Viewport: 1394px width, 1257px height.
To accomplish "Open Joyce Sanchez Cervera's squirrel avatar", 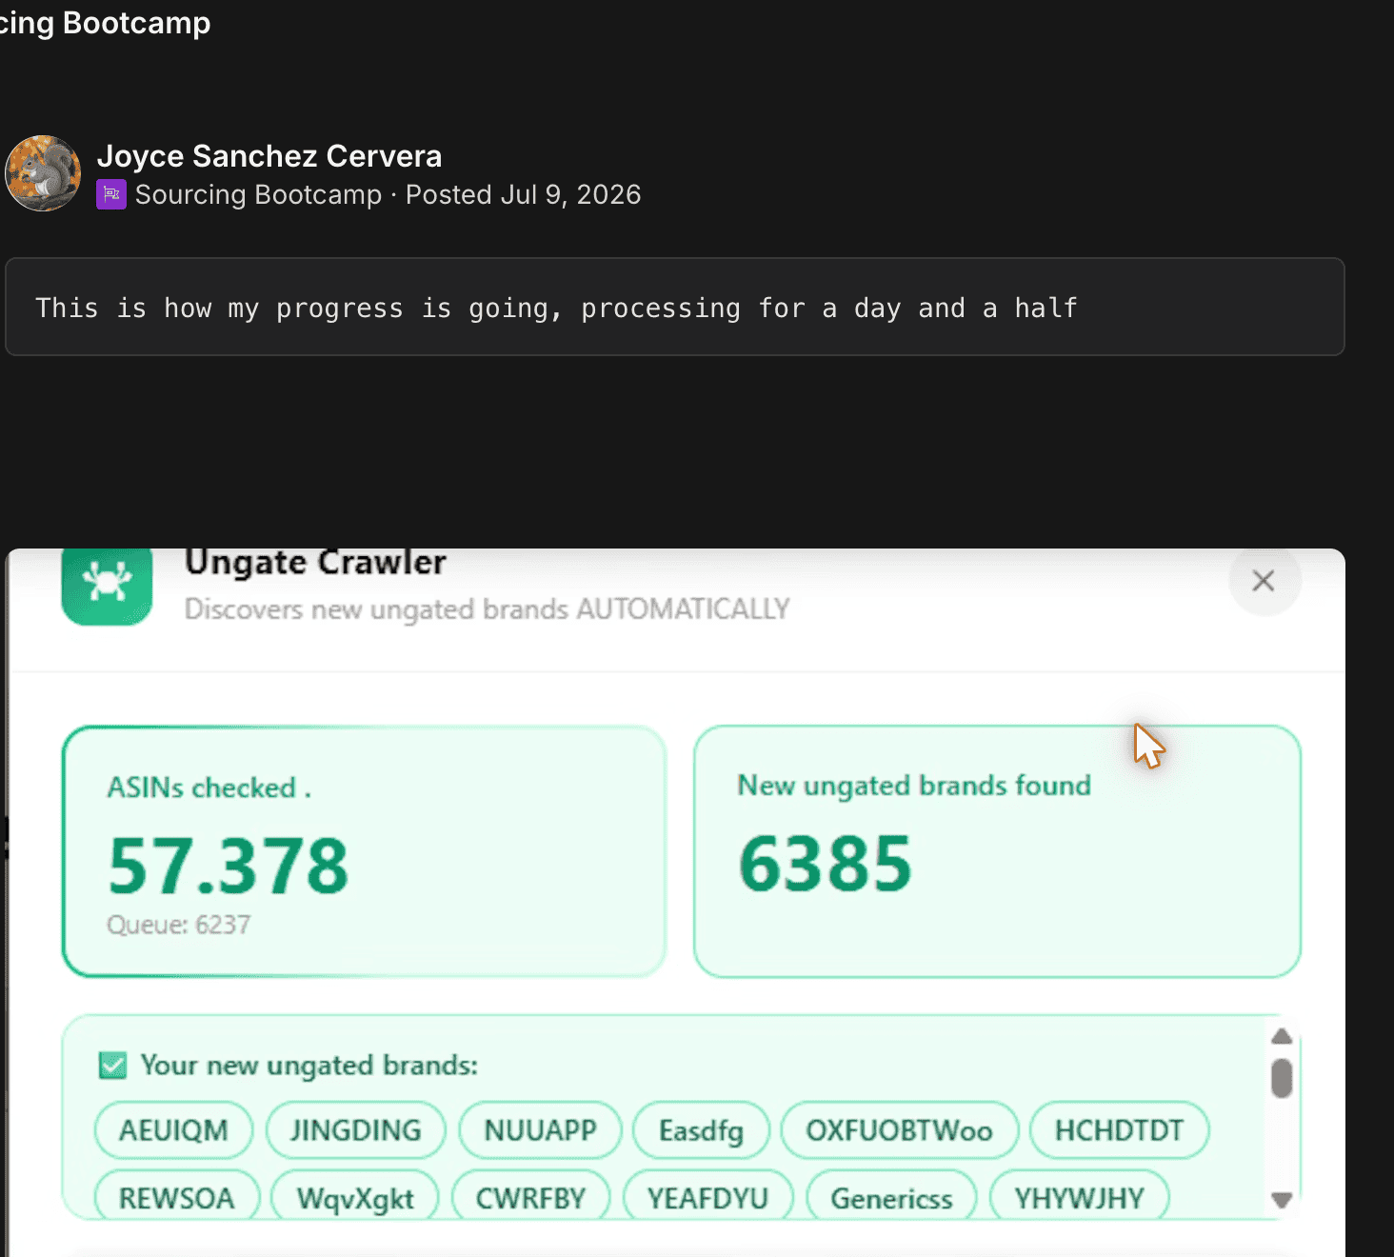I will 43,173.
